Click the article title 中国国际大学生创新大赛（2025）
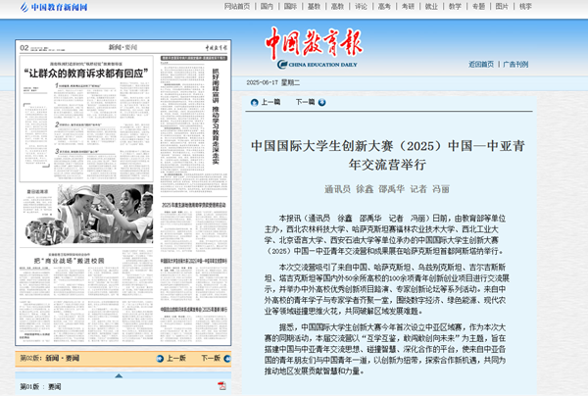 point(388,155)
